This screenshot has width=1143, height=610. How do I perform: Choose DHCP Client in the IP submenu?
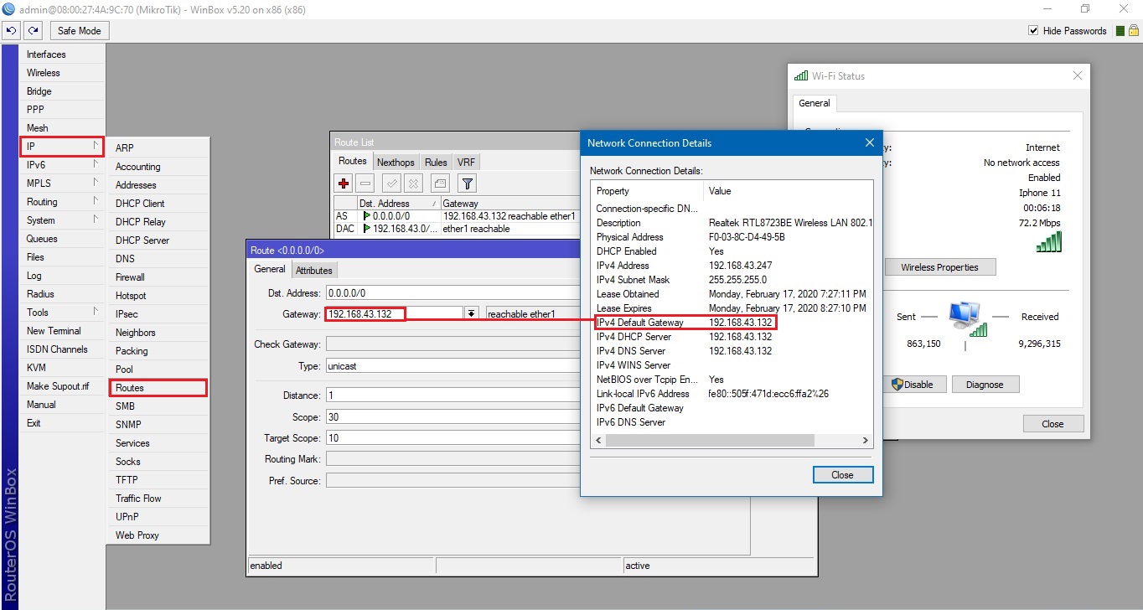158,204
